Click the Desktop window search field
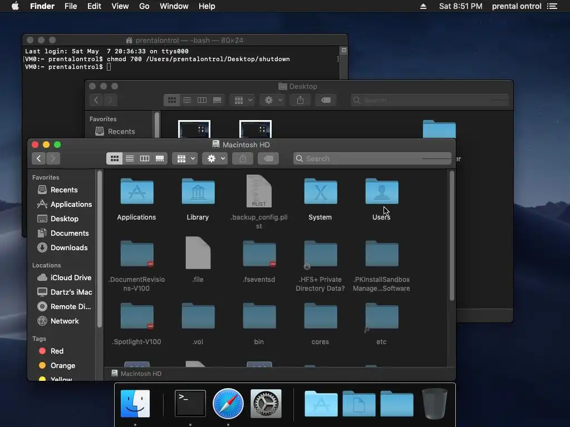 pos(430,100)
